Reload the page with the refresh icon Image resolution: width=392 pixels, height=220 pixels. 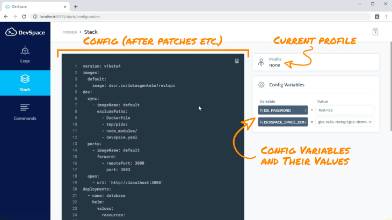[24, 17]
